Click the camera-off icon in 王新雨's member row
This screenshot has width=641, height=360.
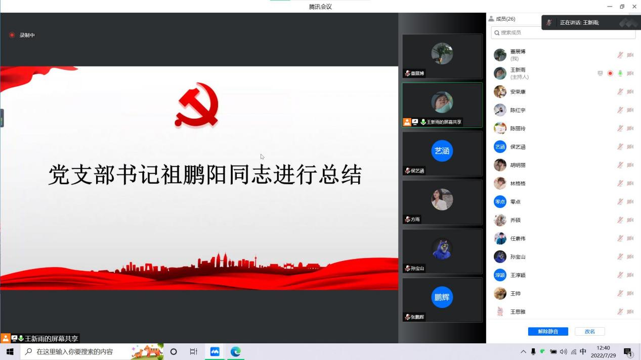point(630,73)
